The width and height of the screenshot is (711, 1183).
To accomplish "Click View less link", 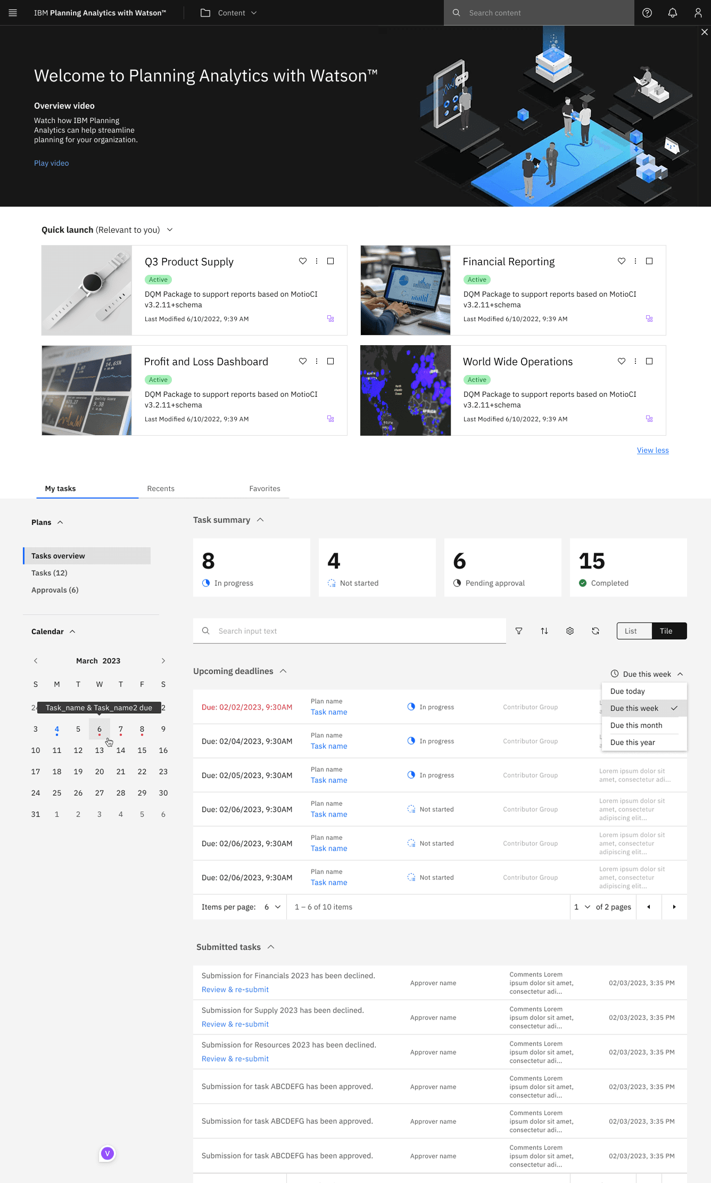I will coord(653,451).
